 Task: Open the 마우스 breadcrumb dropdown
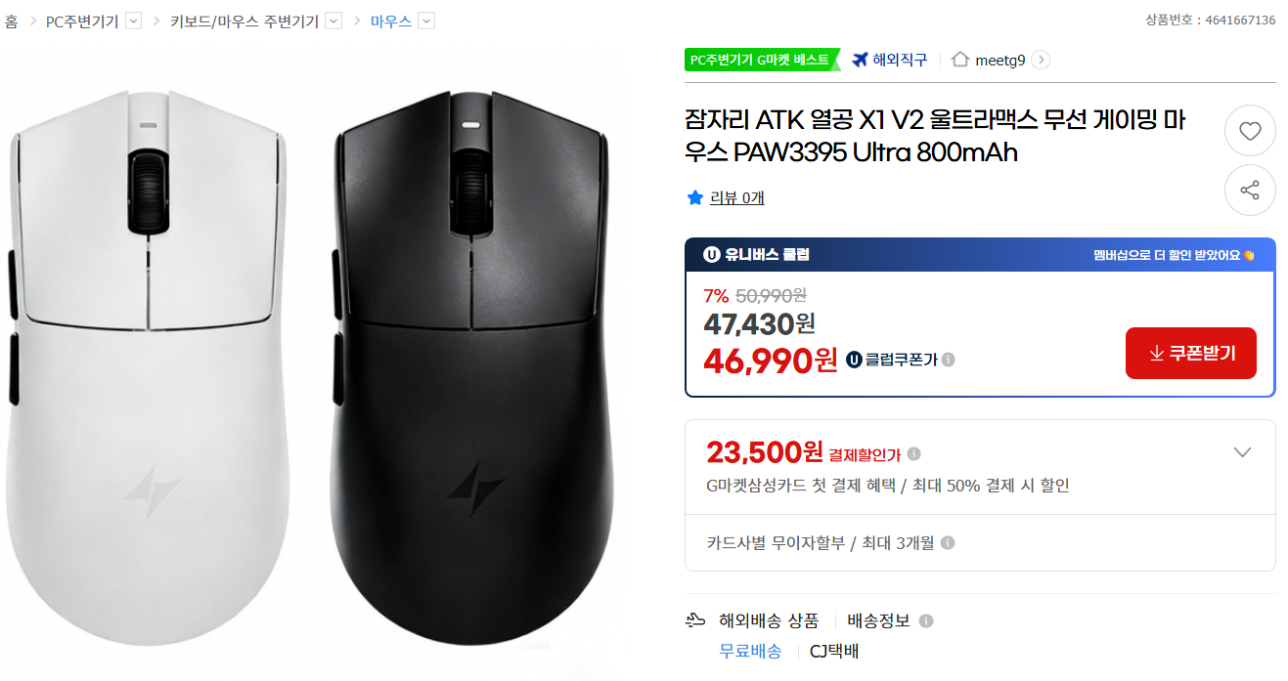click(424, 20)
